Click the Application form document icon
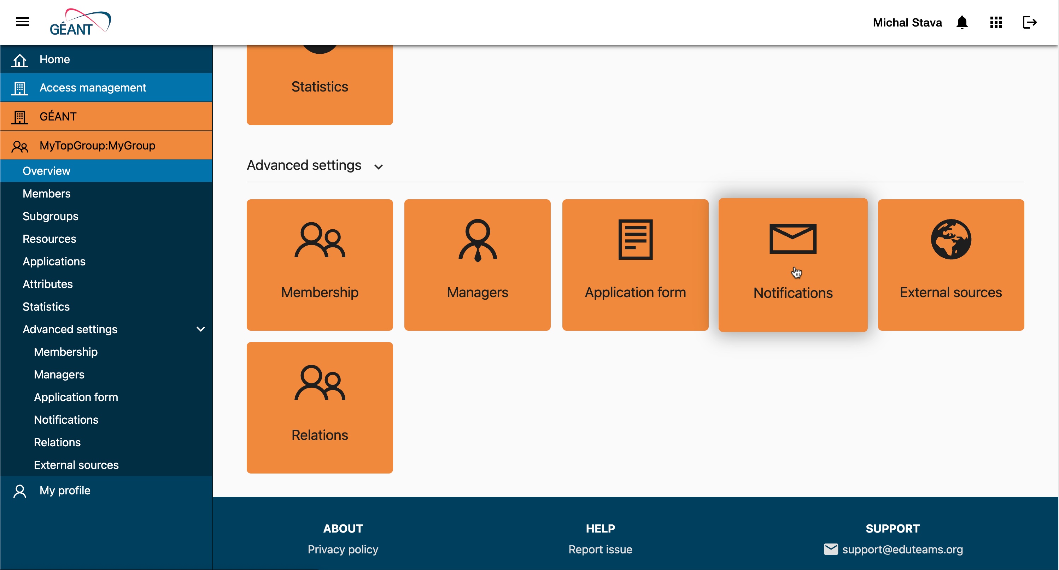The image size is (1059, 570). [635, 240]
